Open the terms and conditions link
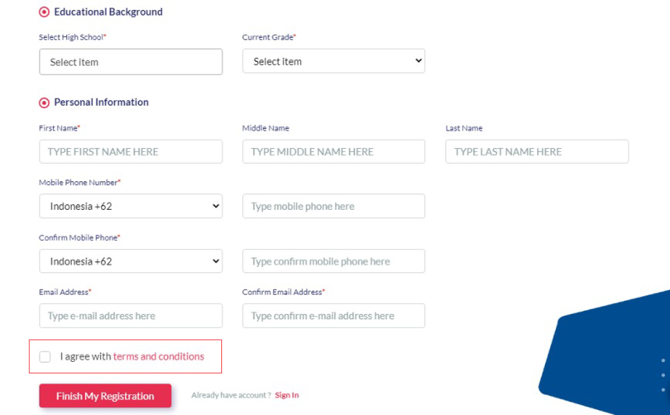 [x=159, y=356]
